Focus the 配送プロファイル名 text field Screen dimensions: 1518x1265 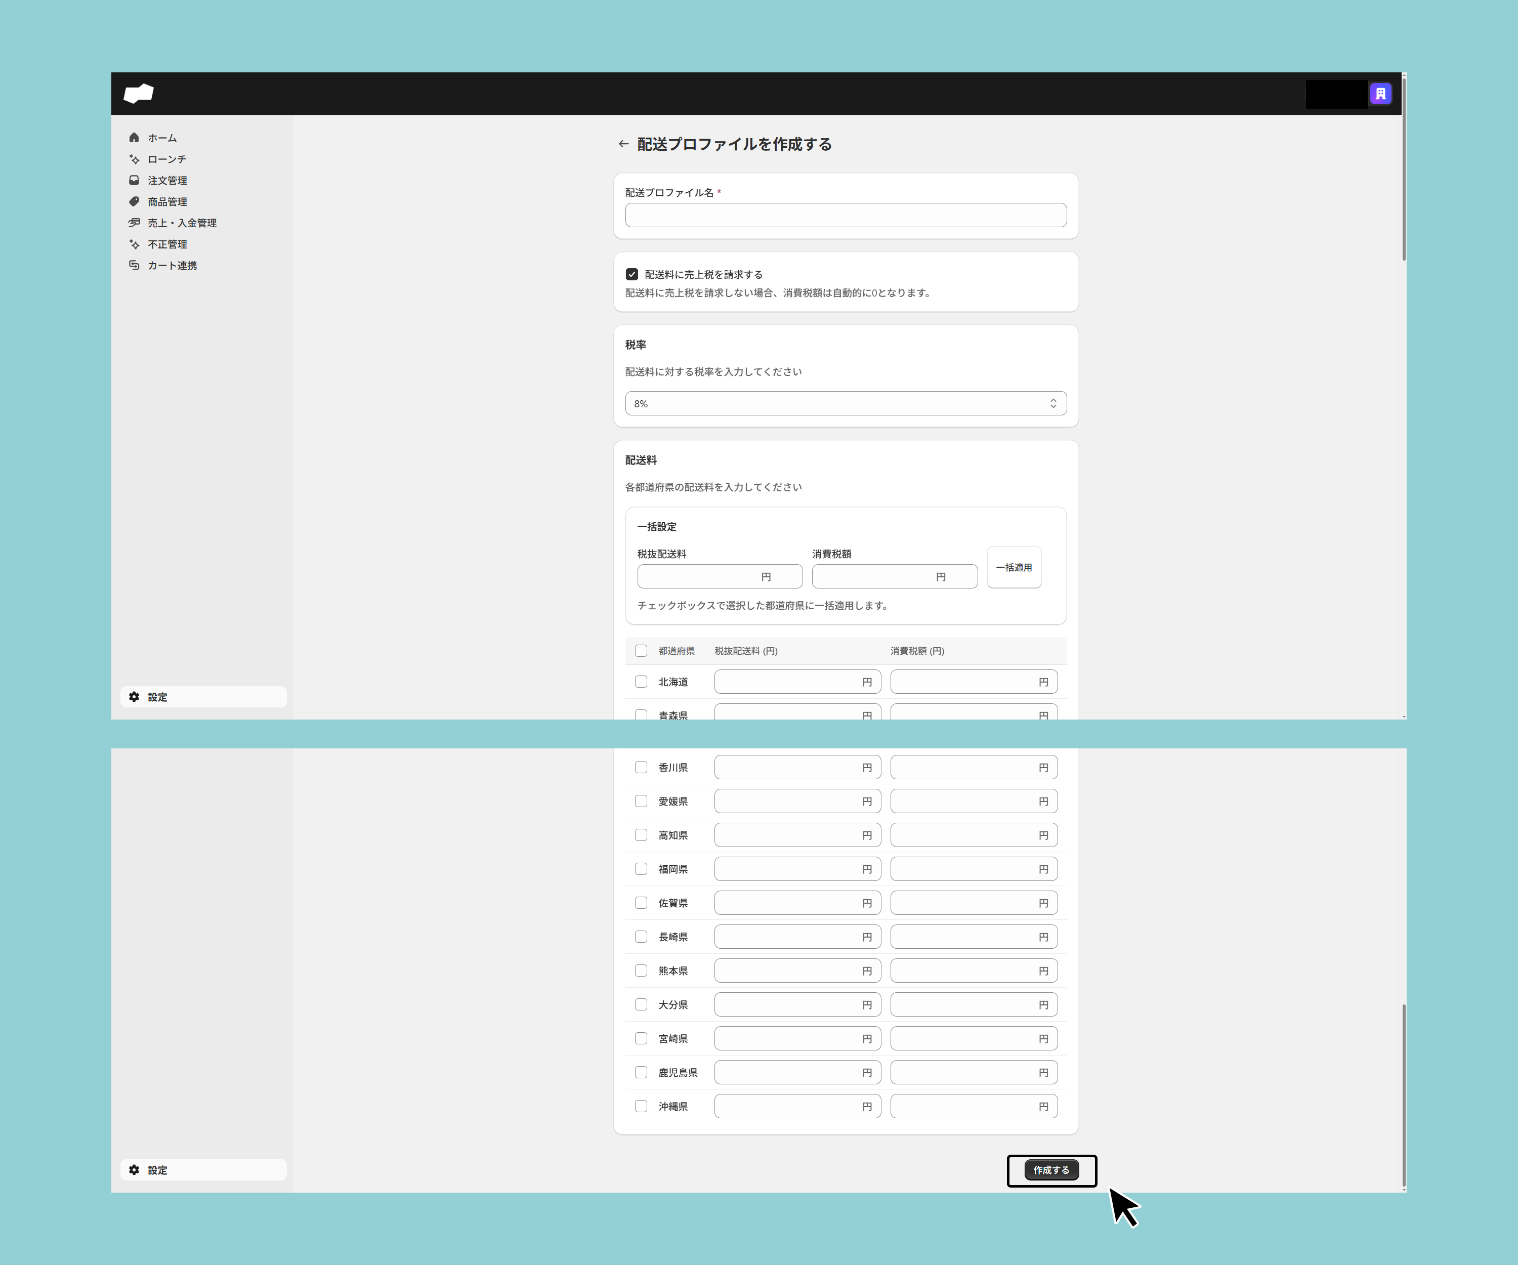[x=845, y=215]
